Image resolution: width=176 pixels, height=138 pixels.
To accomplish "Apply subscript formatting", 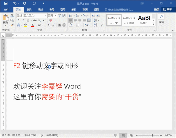I will pos(39,20).
